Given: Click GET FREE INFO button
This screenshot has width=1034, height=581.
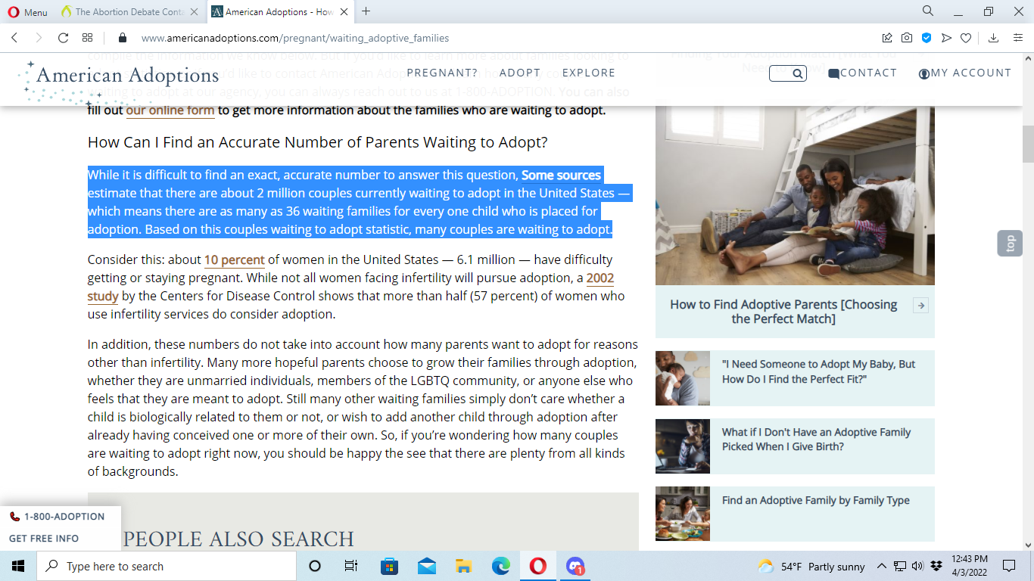Looking at the screenshot, I should point(44,539).
